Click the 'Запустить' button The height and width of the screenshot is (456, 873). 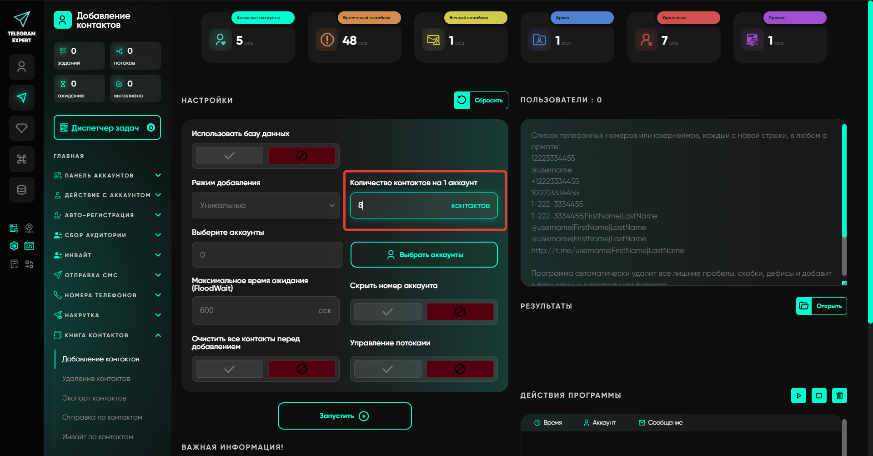pyautogui.click(x=345, y=416)
